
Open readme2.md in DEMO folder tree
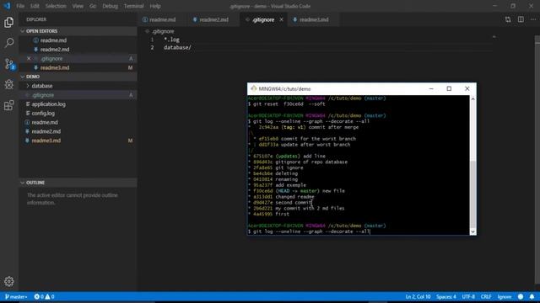(78, 131)
